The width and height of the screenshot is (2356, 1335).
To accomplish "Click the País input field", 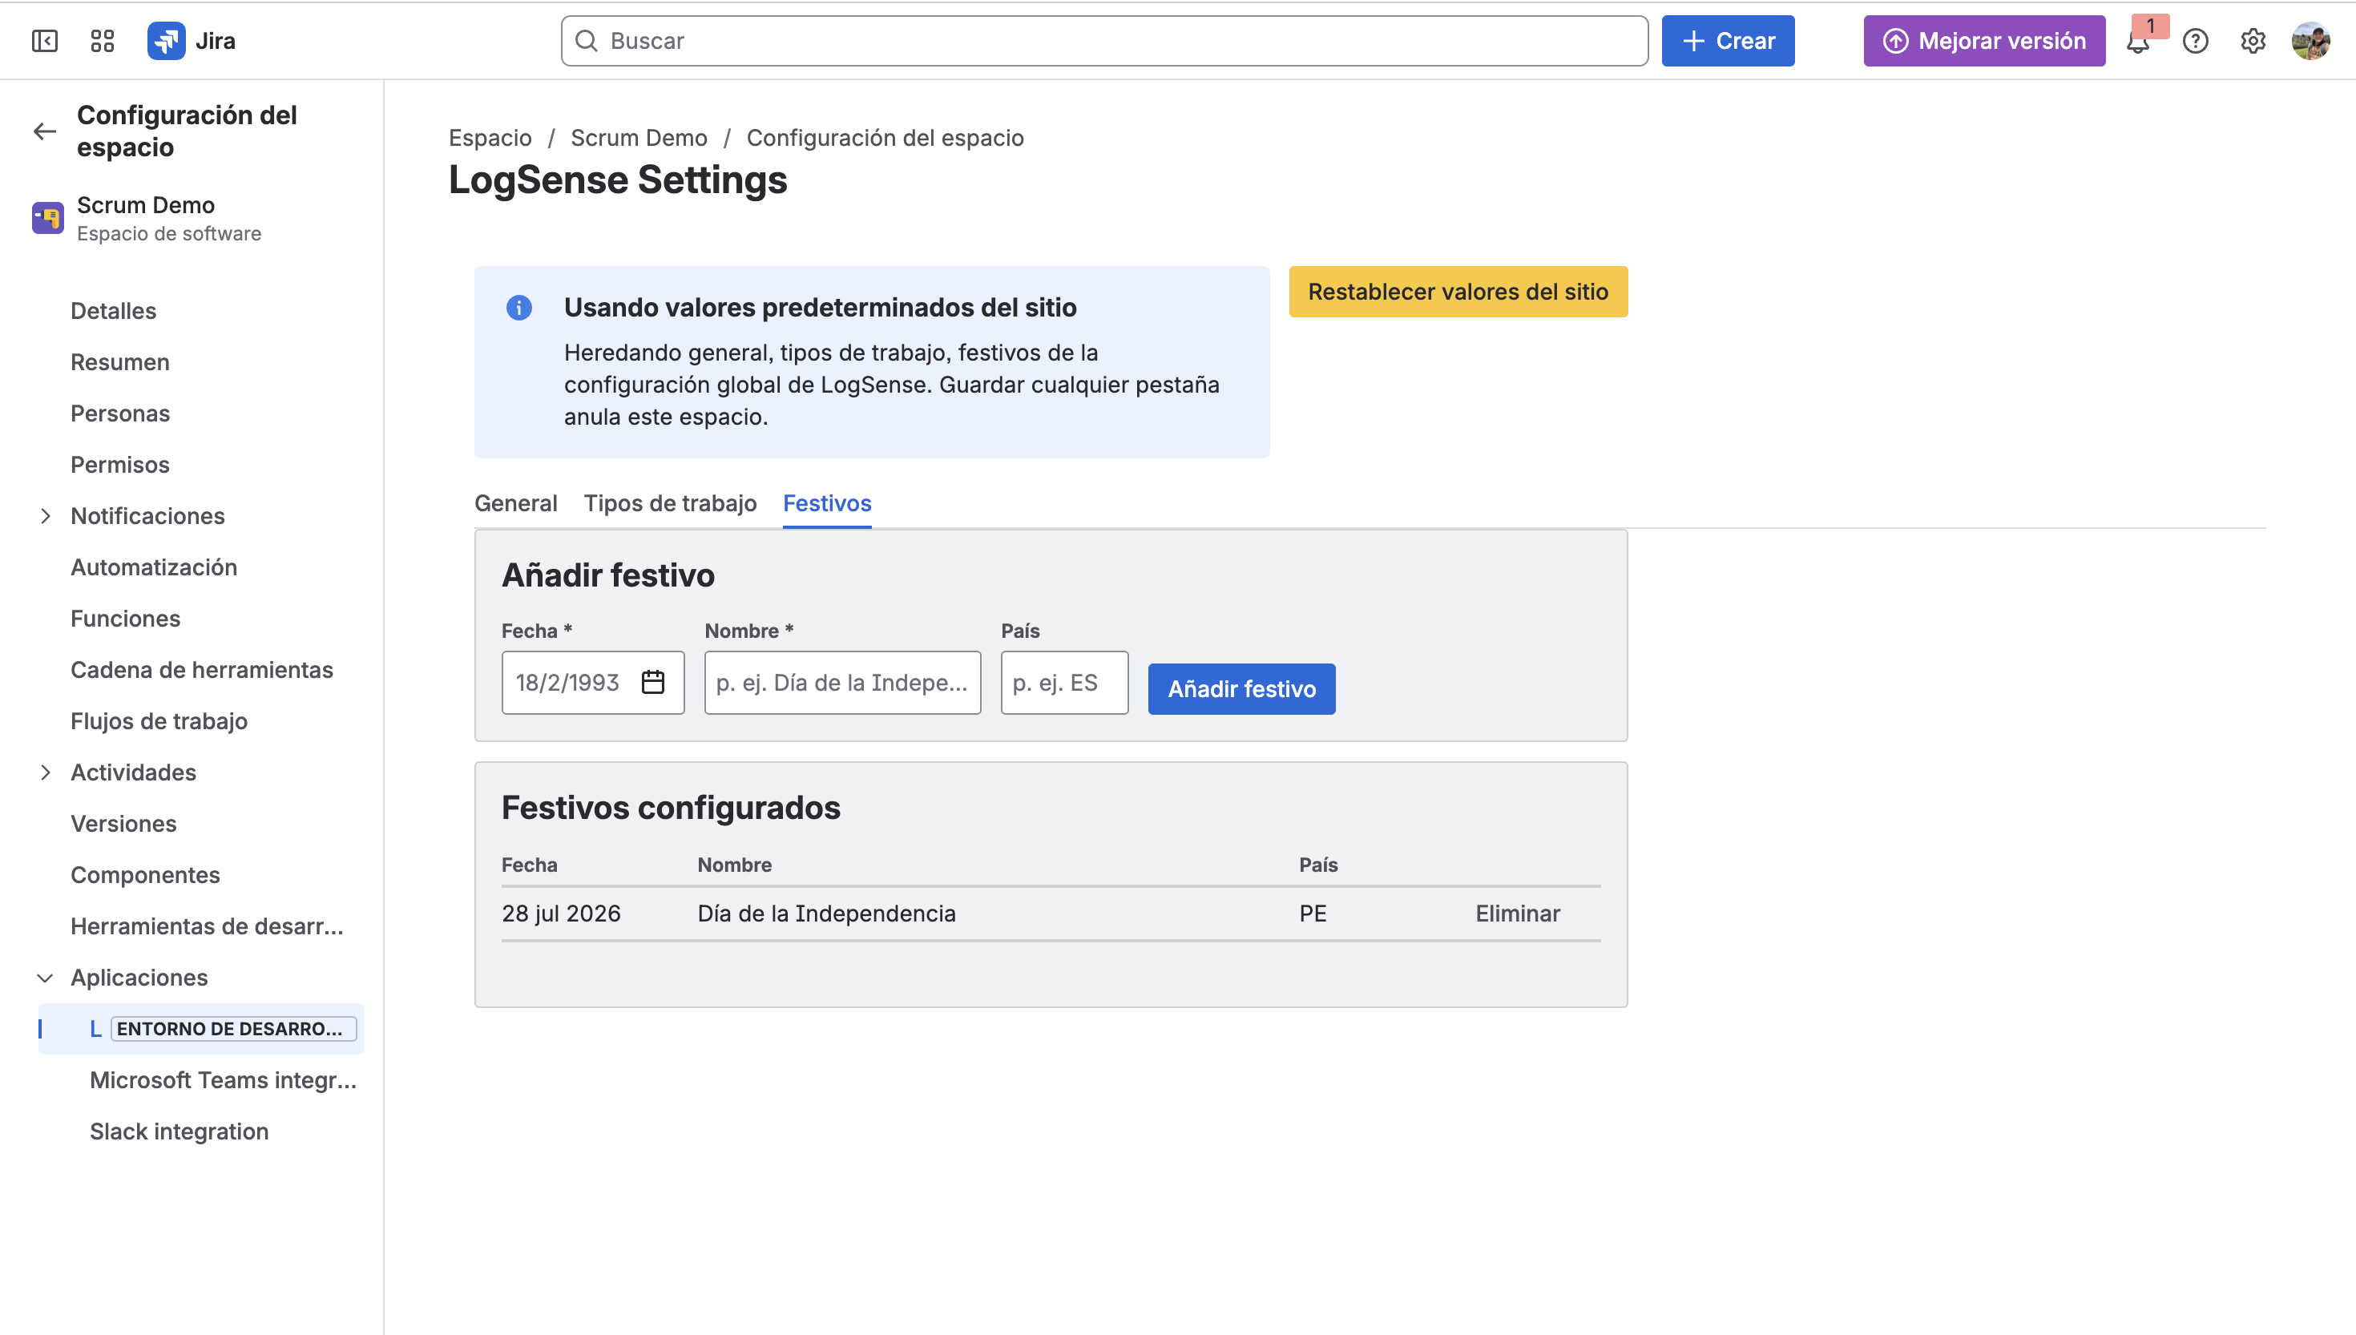I will pyautogui.click(x=1063, y=682).
